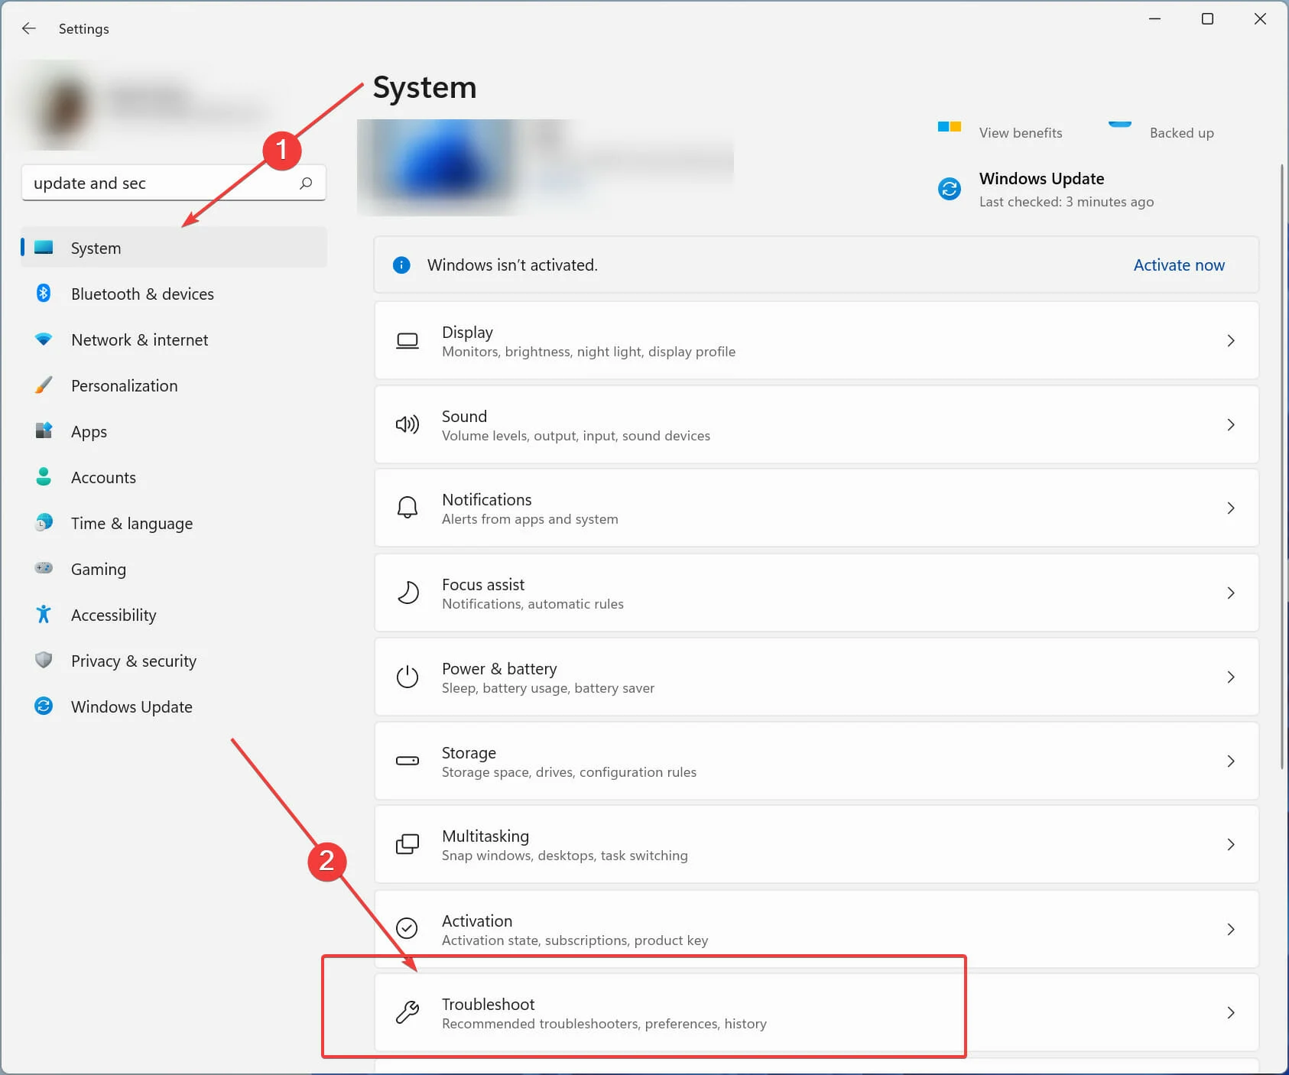1289x1075 pixels.
Task: Click the Activation checkmark icon
Action: coord(407,928)
